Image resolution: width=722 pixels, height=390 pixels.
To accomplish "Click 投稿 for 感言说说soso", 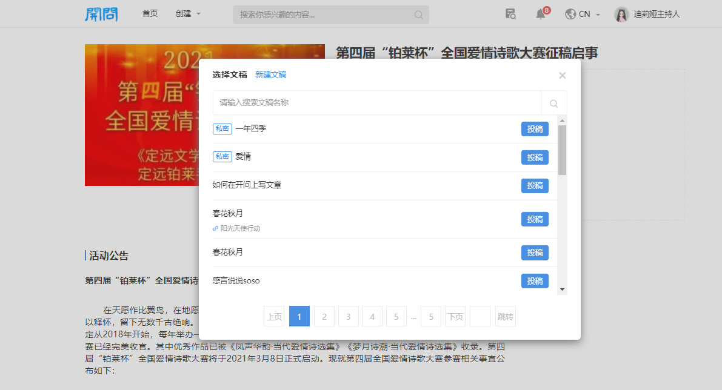I will coord(535,281).
